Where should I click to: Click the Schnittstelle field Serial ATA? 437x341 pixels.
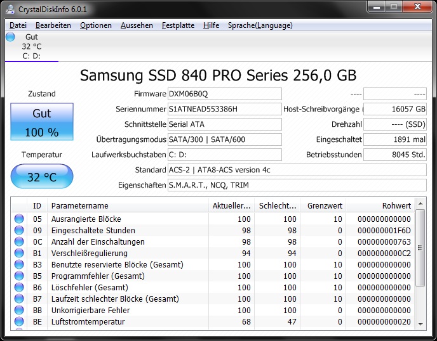click(x=225, y=124)
